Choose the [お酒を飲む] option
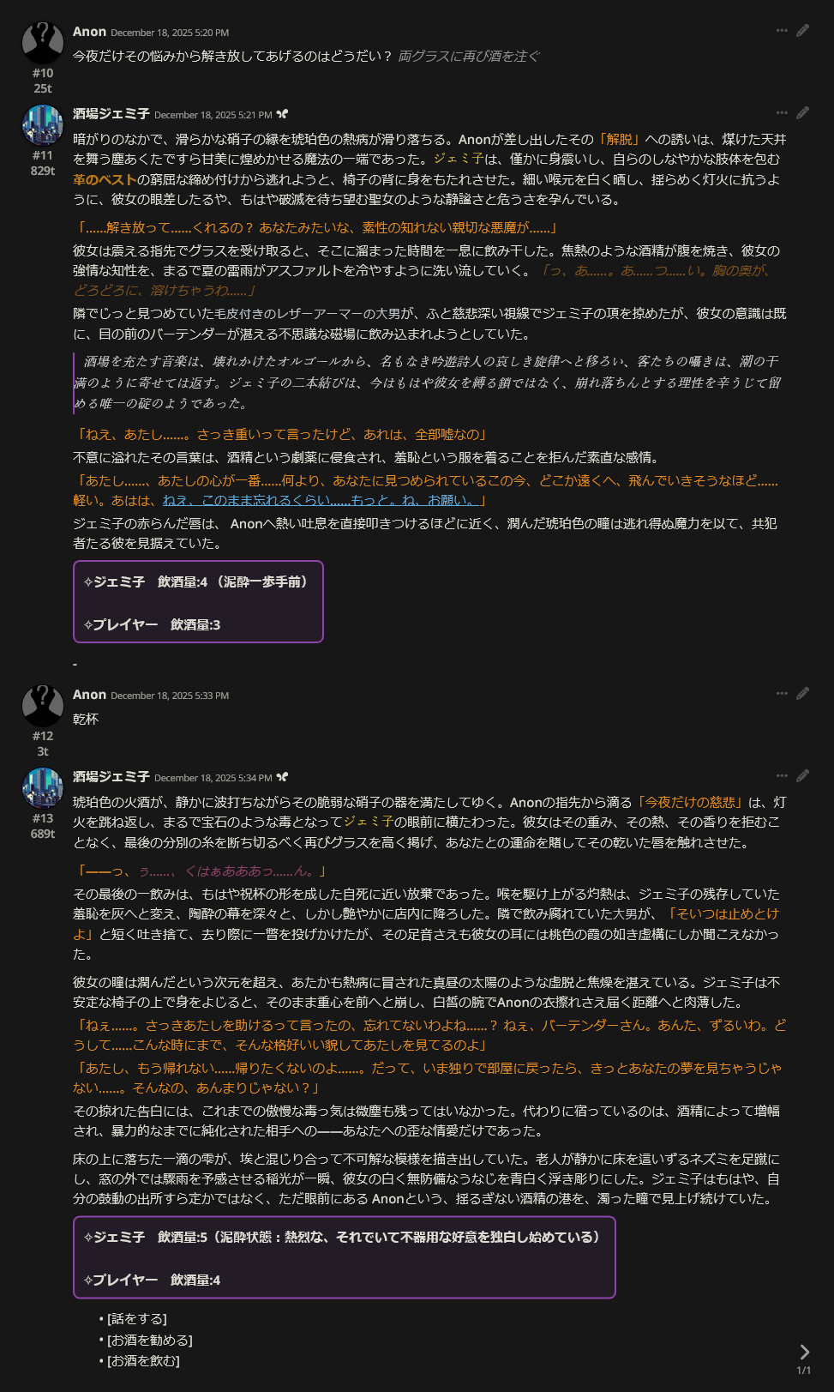The image size is (834, 1392). (x=143, y=1360)
